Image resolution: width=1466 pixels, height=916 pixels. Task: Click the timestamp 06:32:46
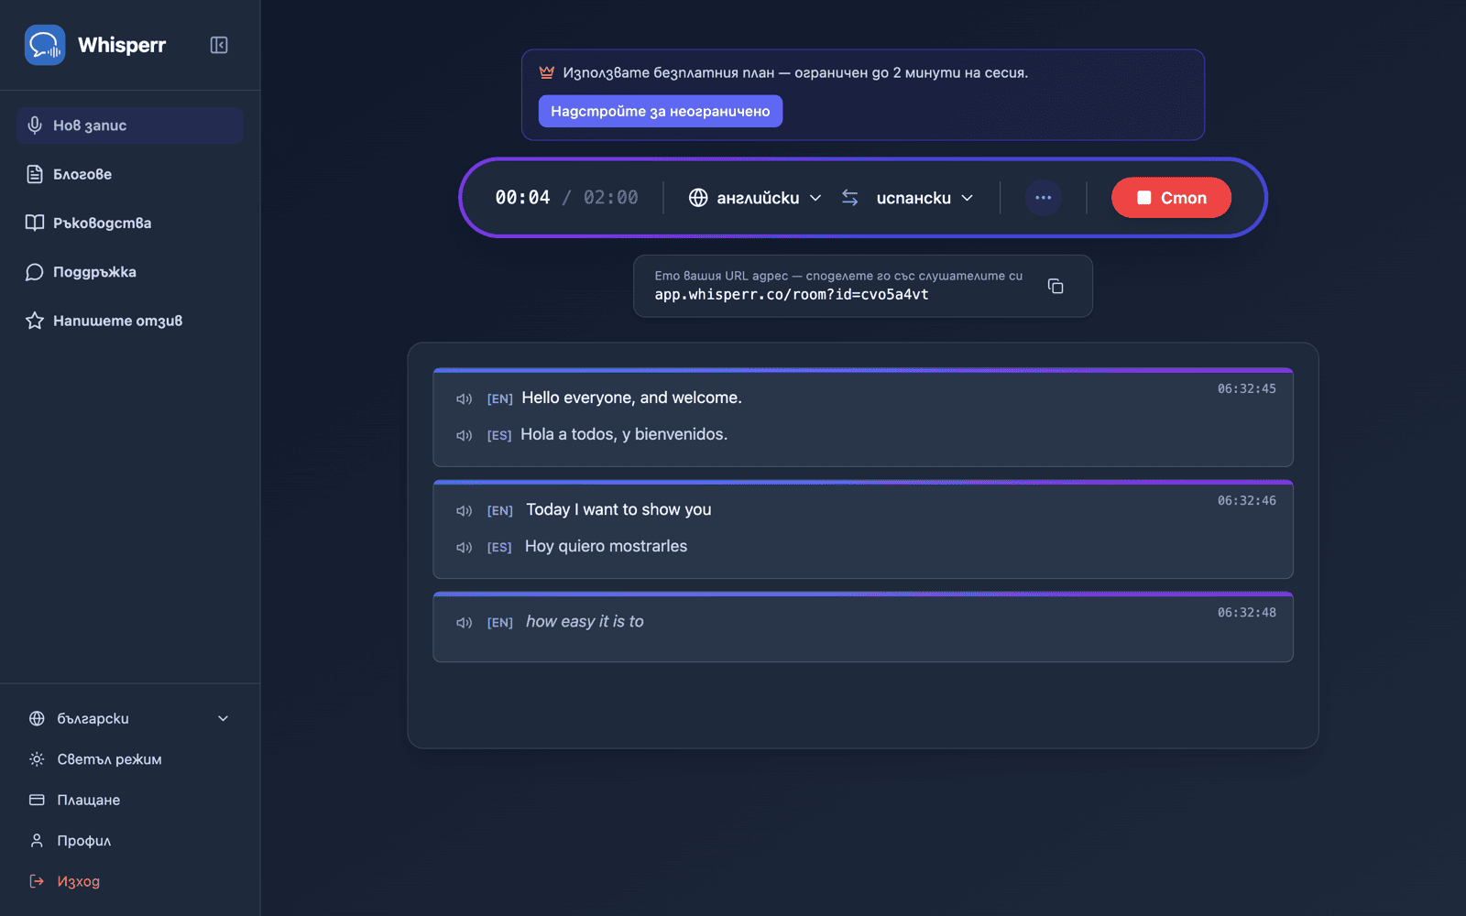(1247, 500)
